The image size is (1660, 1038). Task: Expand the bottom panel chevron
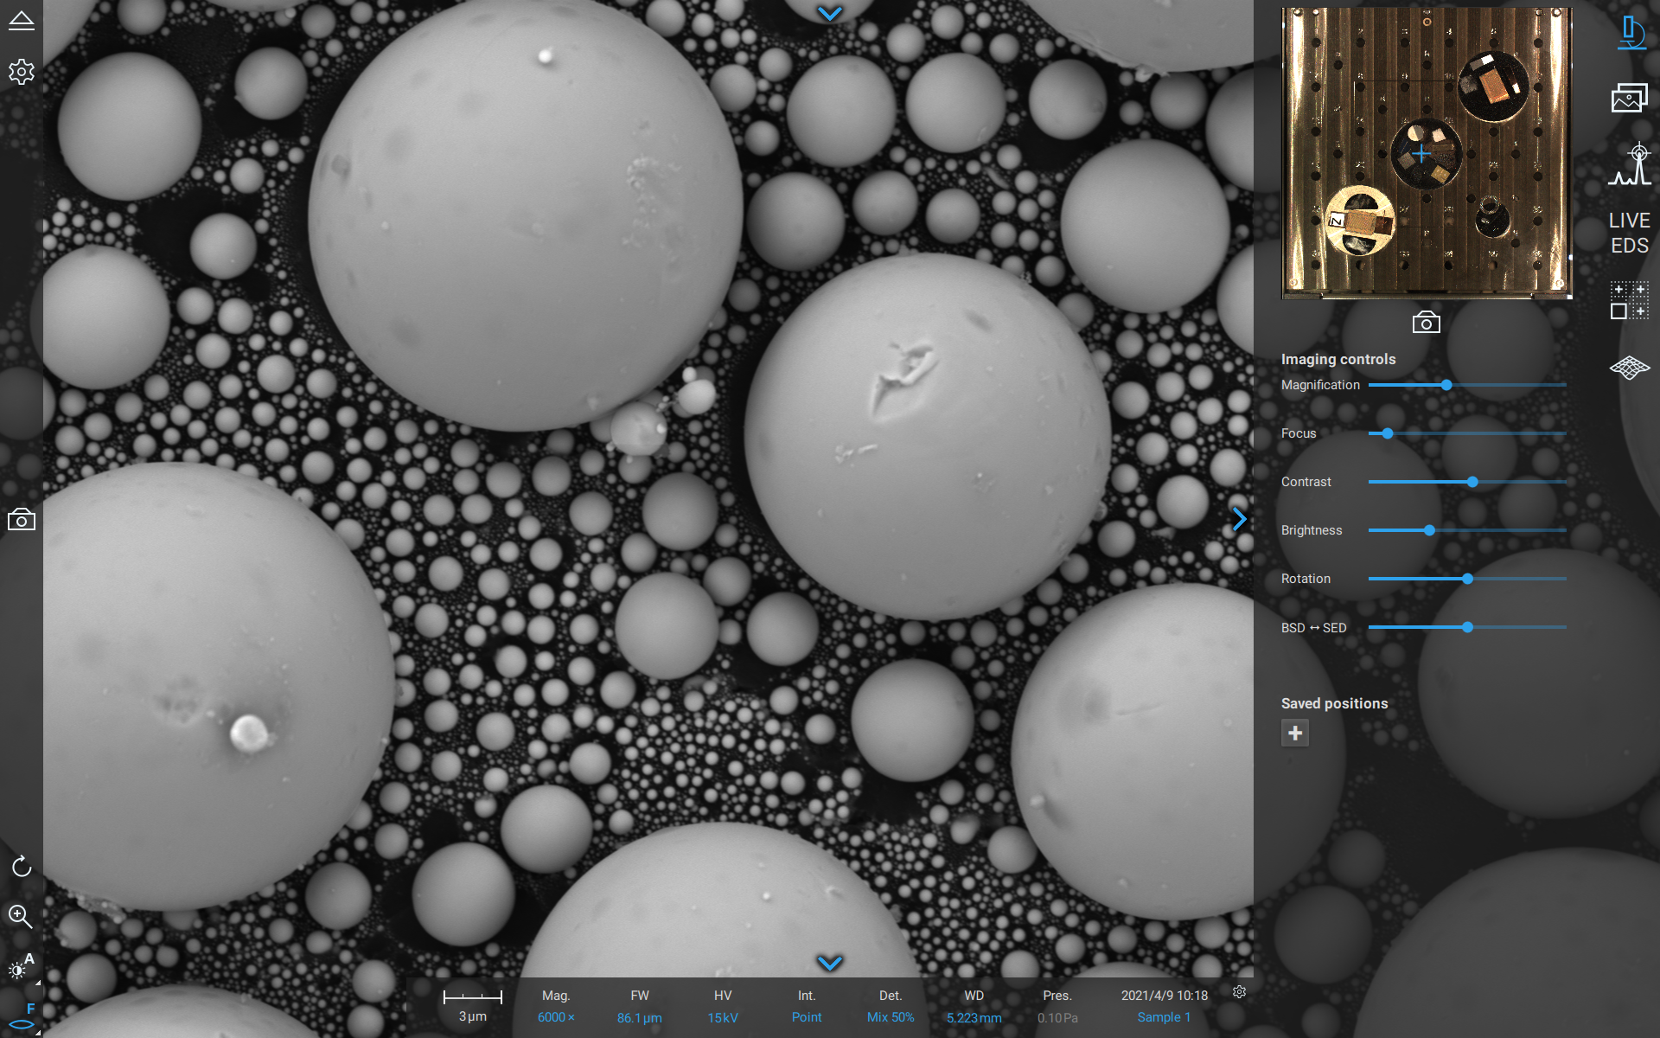click(x=829, y=963)
